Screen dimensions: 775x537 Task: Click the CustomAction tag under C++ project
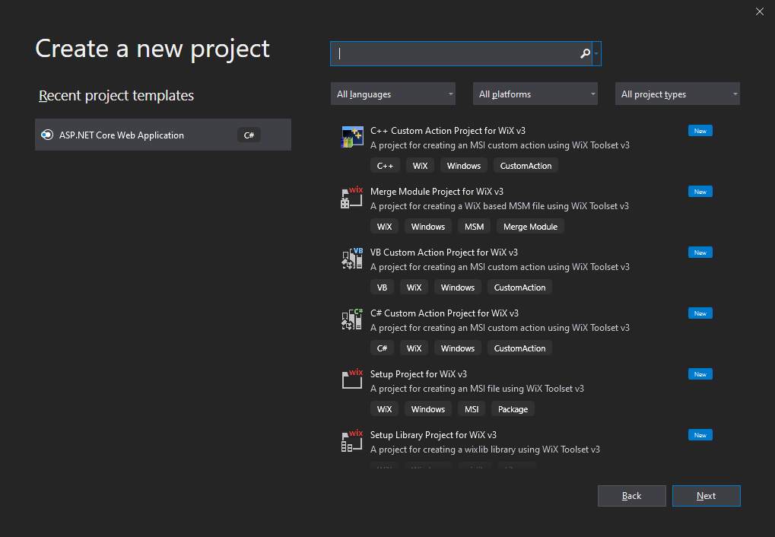526,166
